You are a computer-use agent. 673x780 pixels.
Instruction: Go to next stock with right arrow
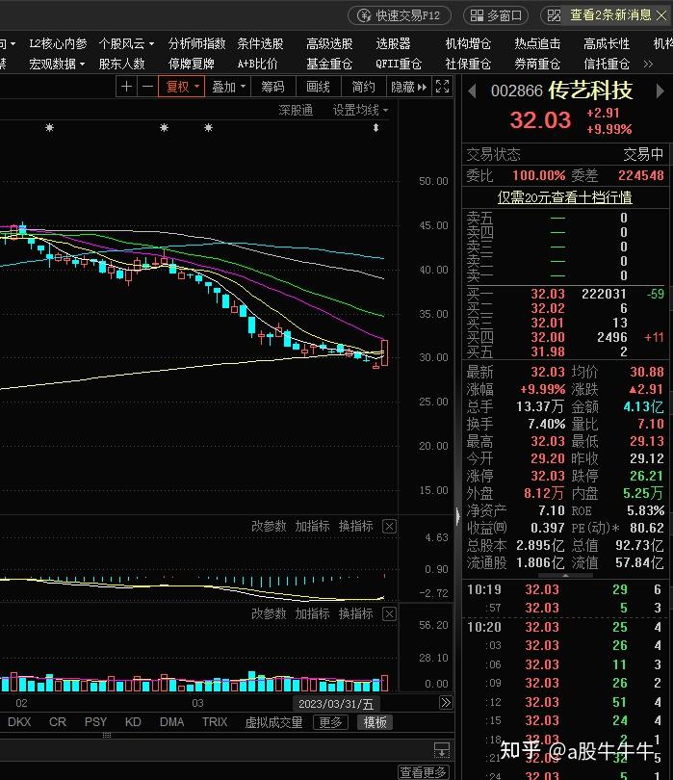[x=661, y=91]
